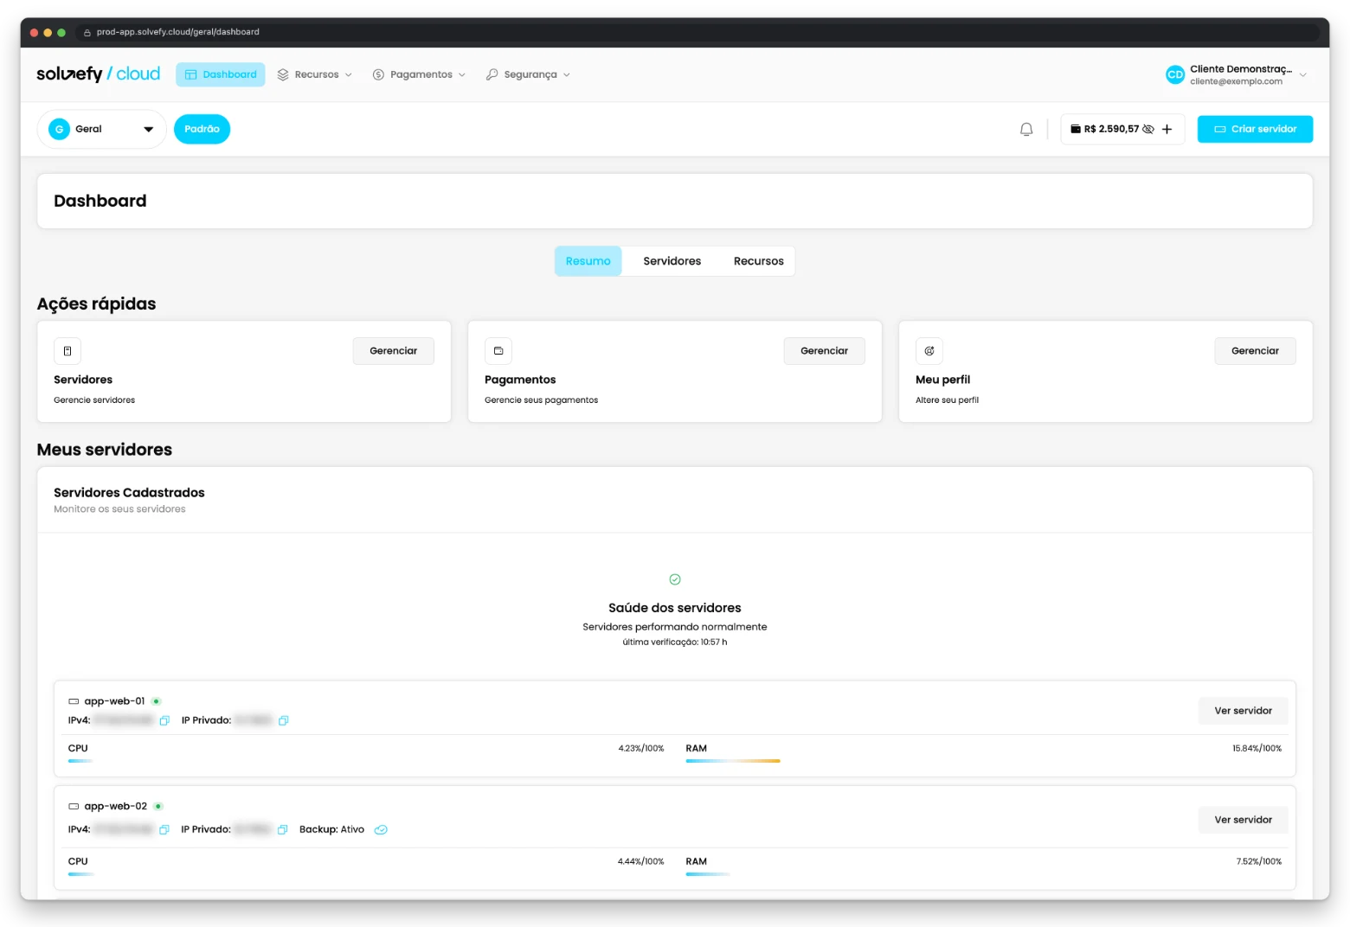Click the browser address bar lock icon
The height and width of the screenshot is (927, 1350).
pos(87,33)
